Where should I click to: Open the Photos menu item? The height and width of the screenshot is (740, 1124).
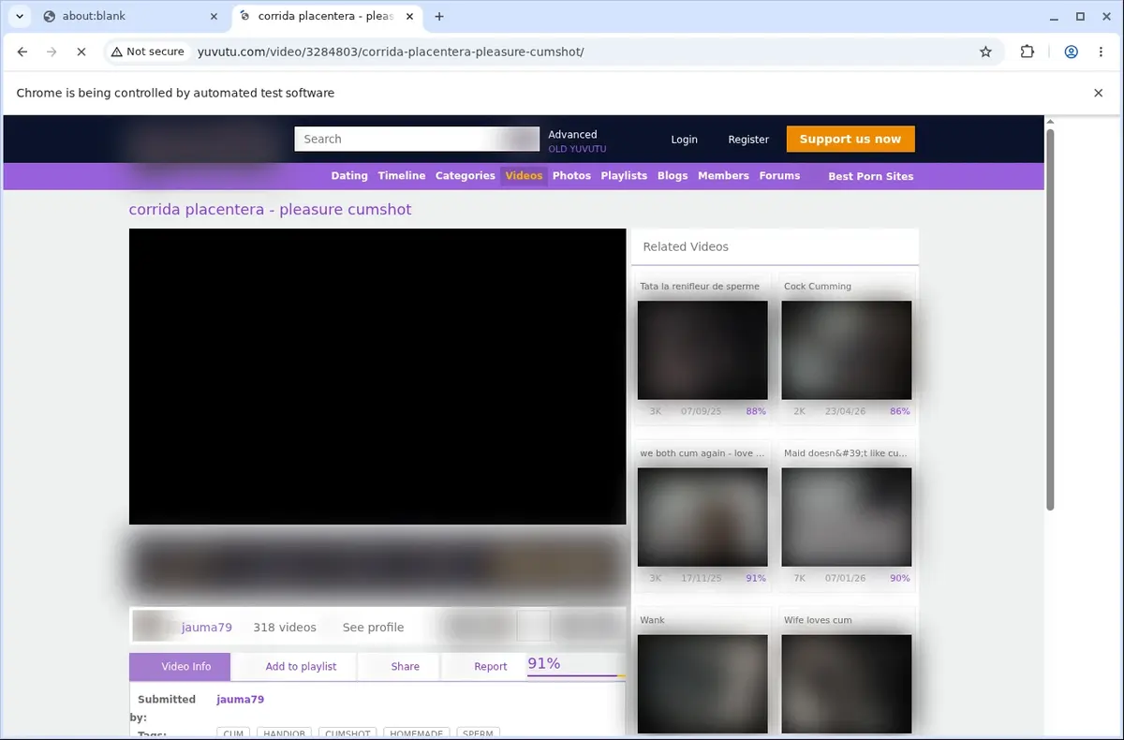pos(571,176)
